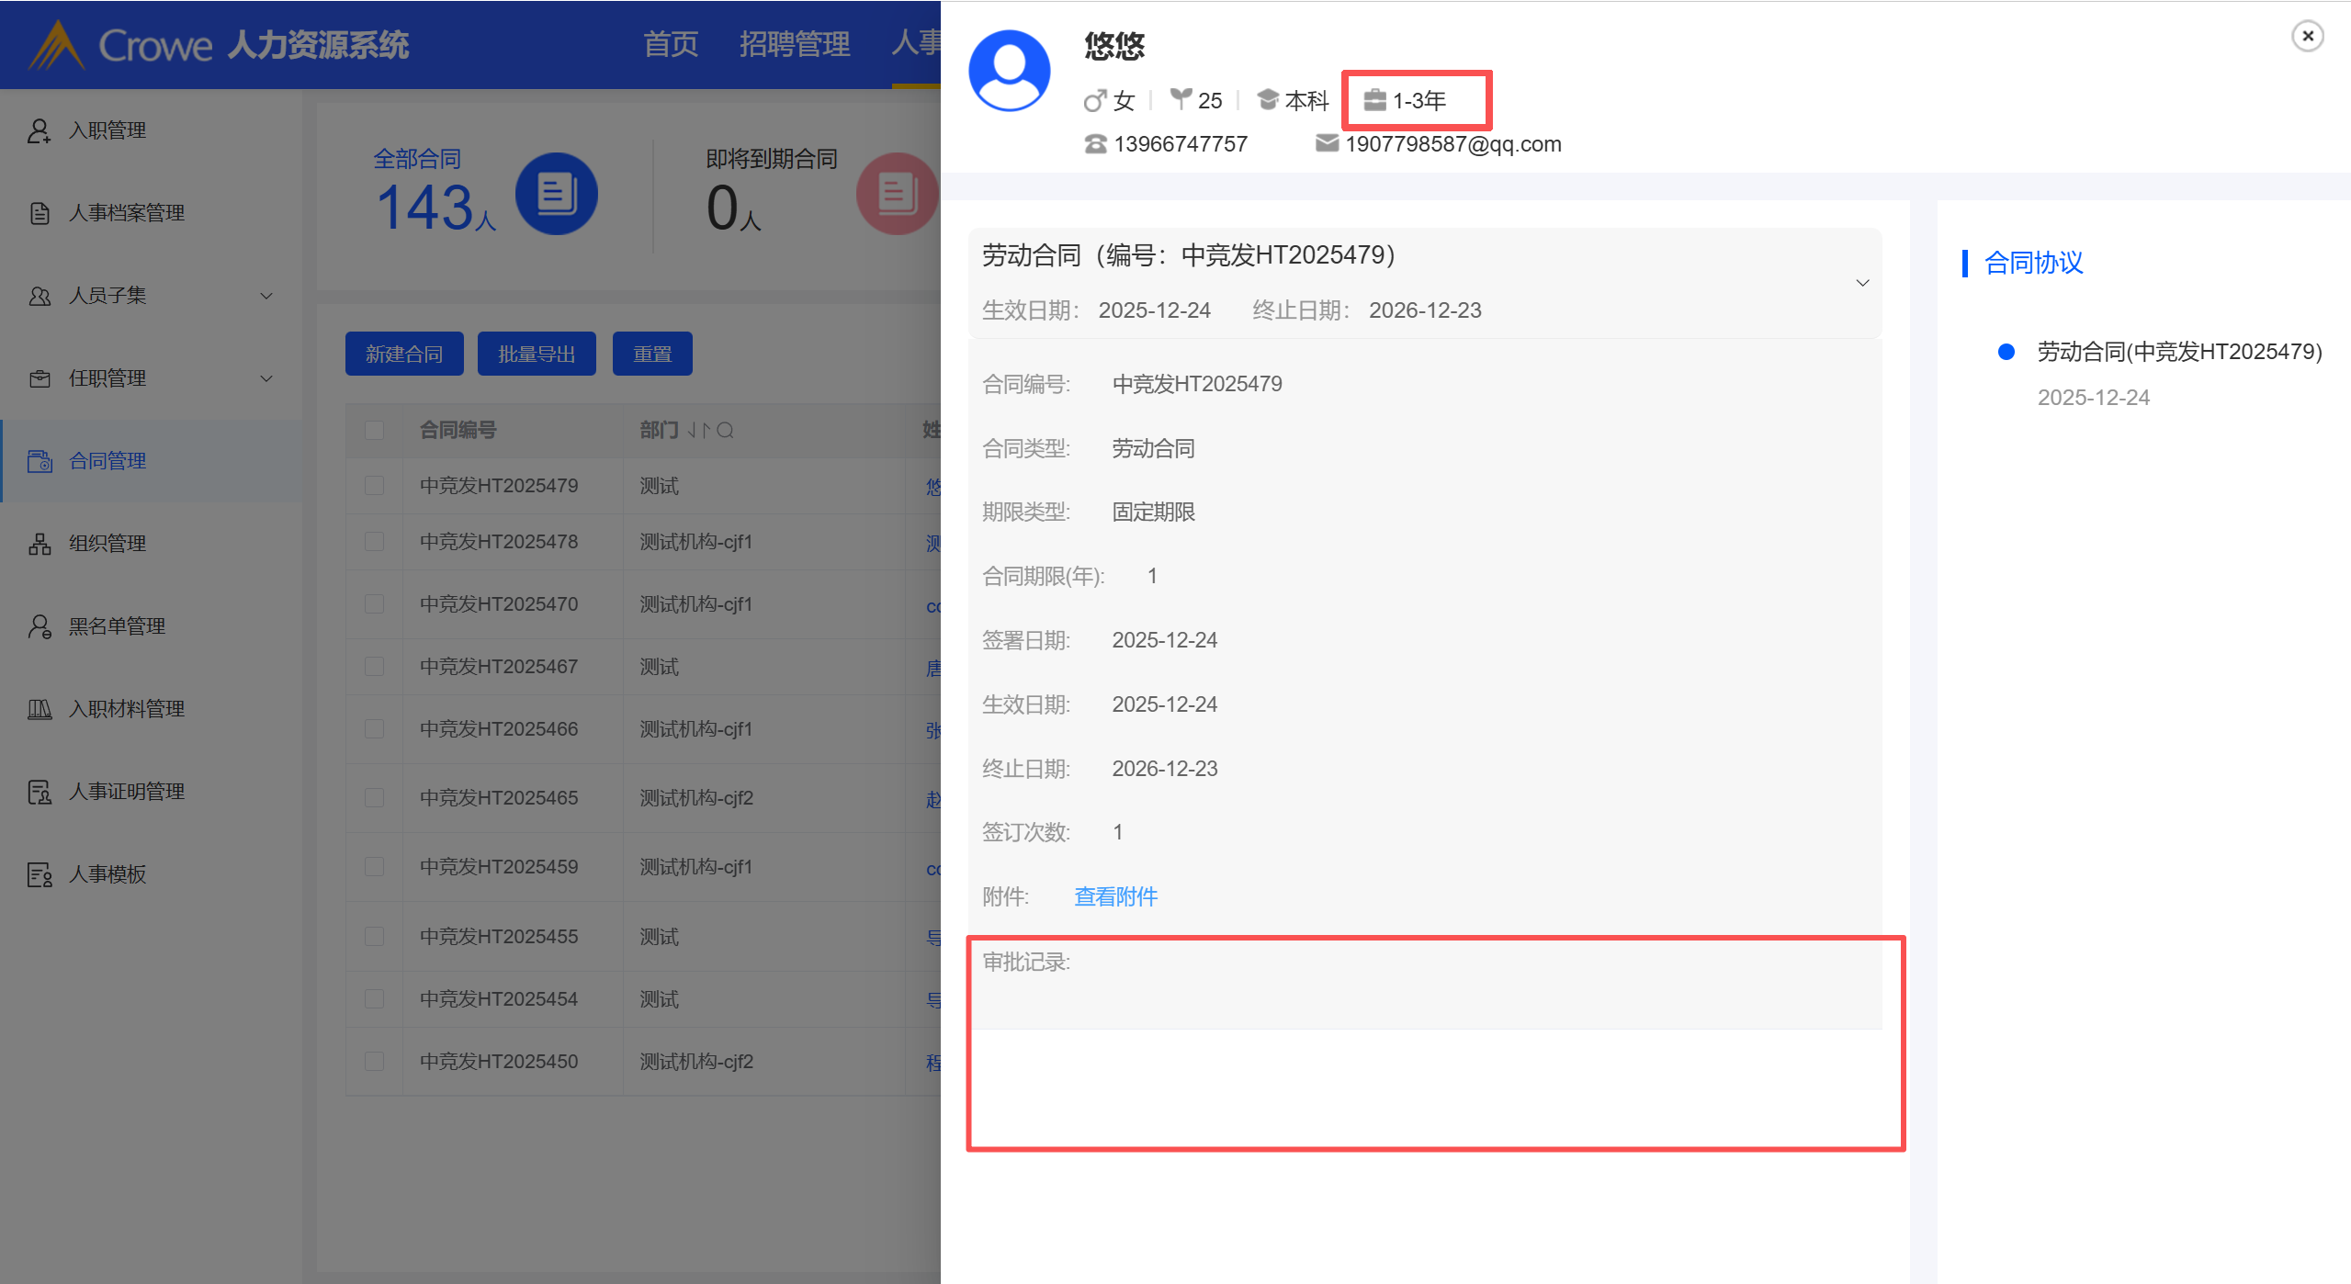Click the 入职管理 sidebar icon
This screenshot has height=1284, width=2351.
(x=39, y=130)
